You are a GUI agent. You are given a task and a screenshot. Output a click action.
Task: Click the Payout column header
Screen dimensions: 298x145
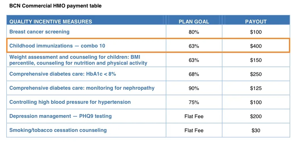[256, 22]
